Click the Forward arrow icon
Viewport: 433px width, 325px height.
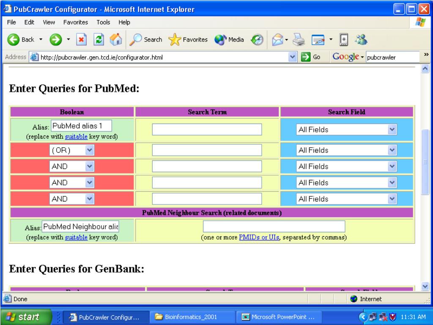pos(55,40)
